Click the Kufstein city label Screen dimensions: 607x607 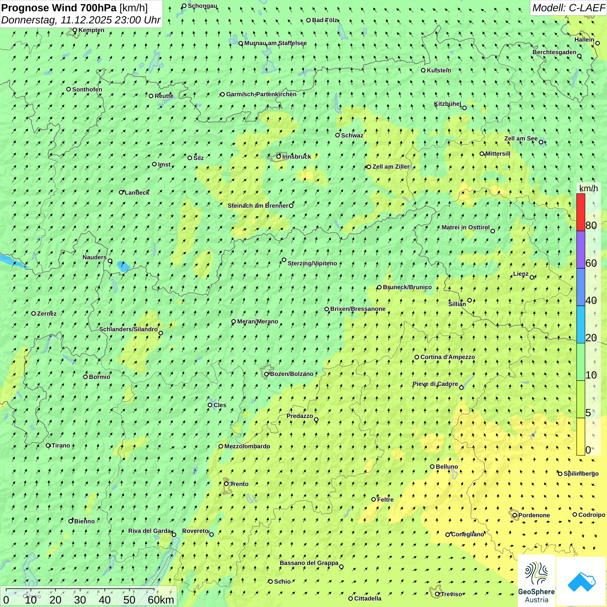pos(439,70)
